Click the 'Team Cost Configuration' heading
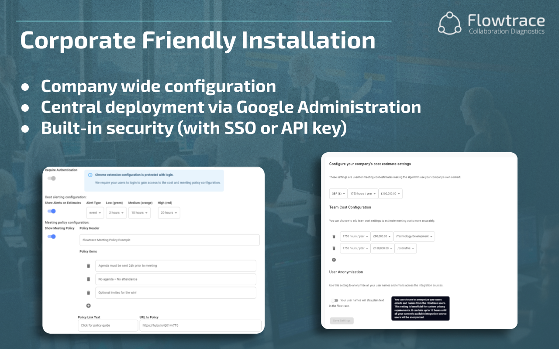 [x=350, y=207]
